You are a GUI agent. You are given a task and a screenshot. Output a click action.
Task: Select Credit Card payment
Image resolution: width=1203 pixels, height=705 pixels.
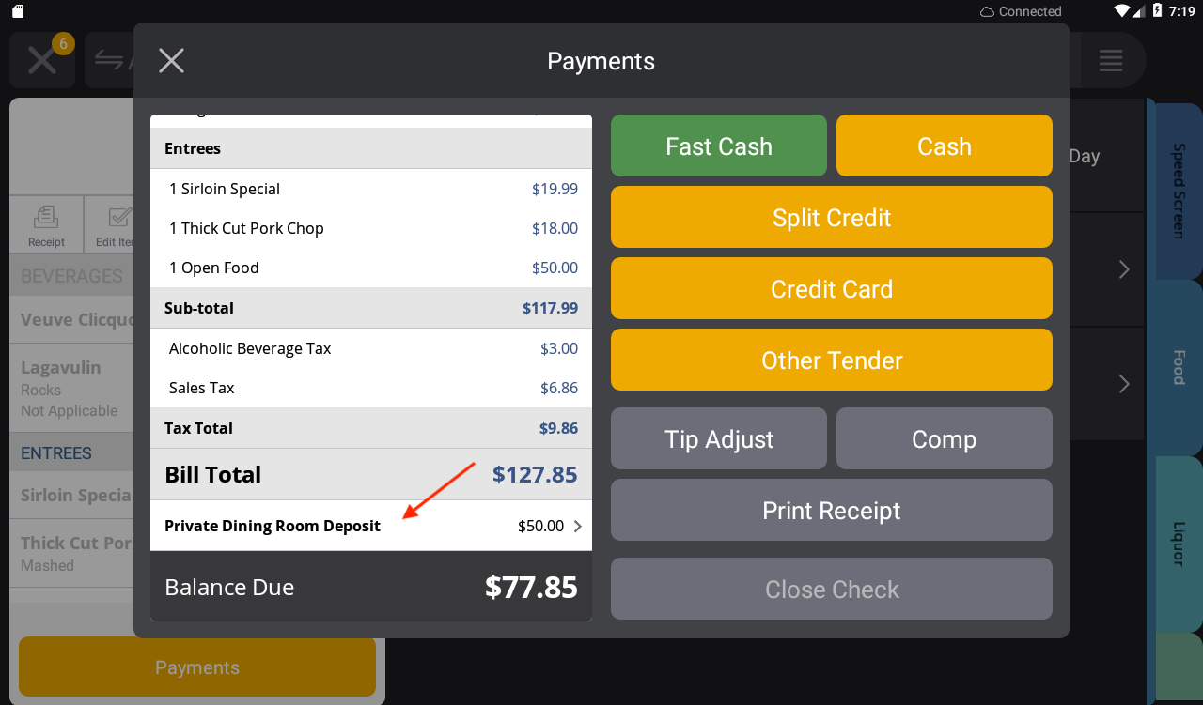(832, 288)
